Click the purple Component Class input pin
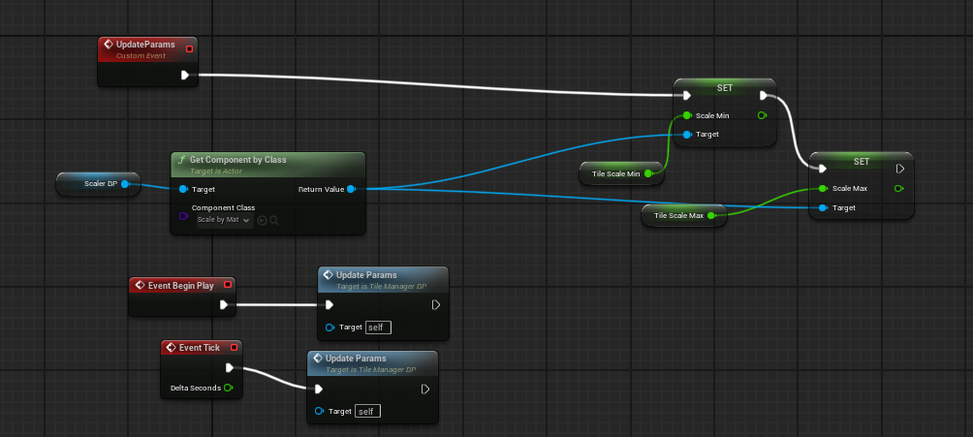 coord(183,216)
